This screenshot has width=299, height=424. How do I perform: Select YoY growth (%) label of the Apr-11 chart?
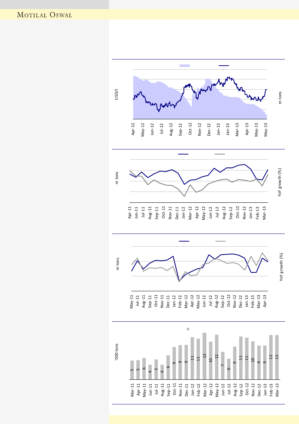coord(280,182)
